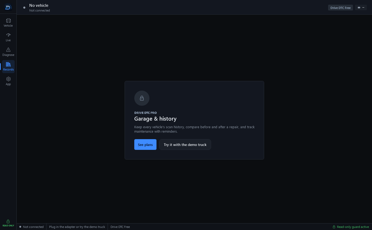This screenshot has height=230, width=372.
Task: Choose Try it with the demo truck
Action: [185, 145]
